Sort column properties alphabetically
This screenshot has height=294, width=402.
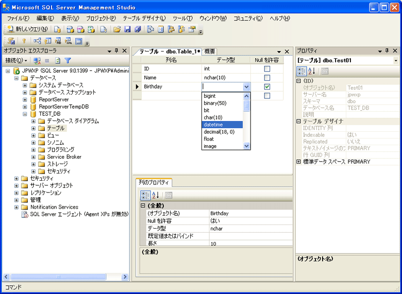point(156,196)
